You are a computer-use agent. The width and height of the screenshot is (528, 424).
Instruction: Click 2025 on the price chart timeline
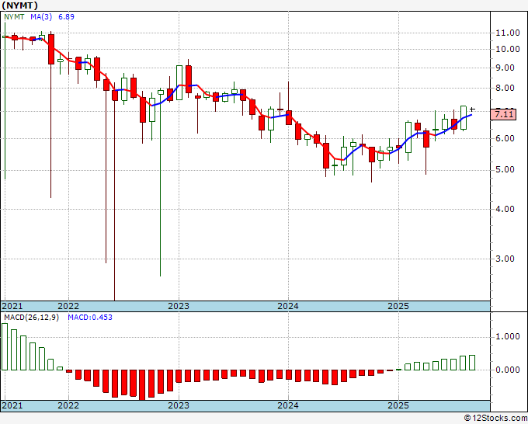(398, 306)
